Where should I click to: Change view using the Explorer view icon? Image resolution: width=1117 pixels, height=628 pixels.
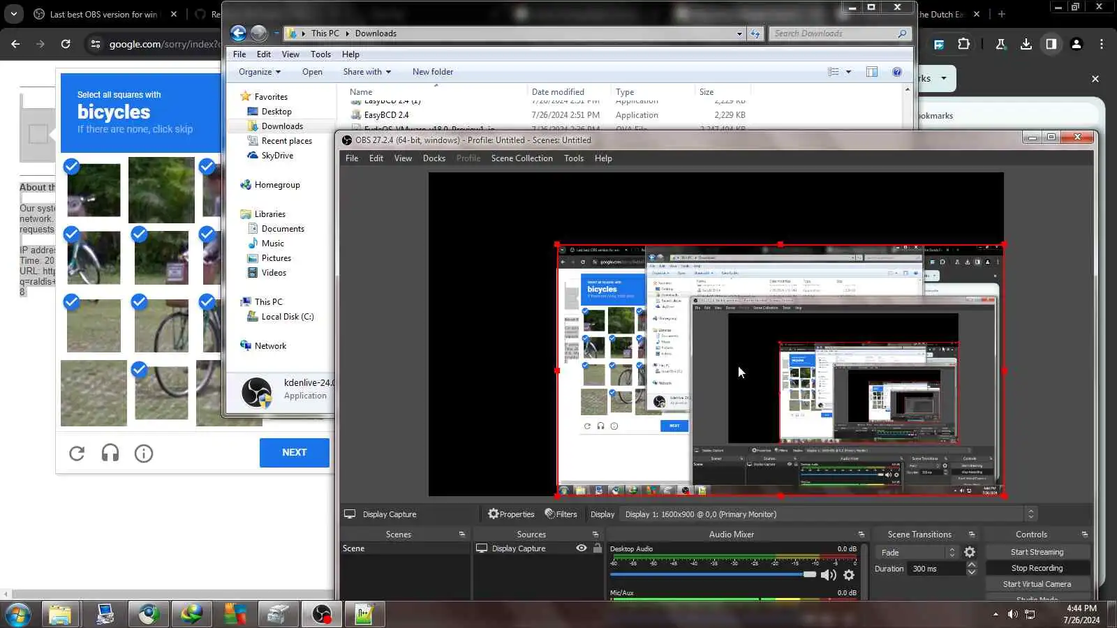coord(833,72)
